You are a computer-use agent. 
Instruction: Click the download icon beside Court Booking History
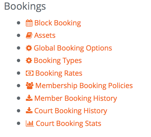(x=29, y=110)
